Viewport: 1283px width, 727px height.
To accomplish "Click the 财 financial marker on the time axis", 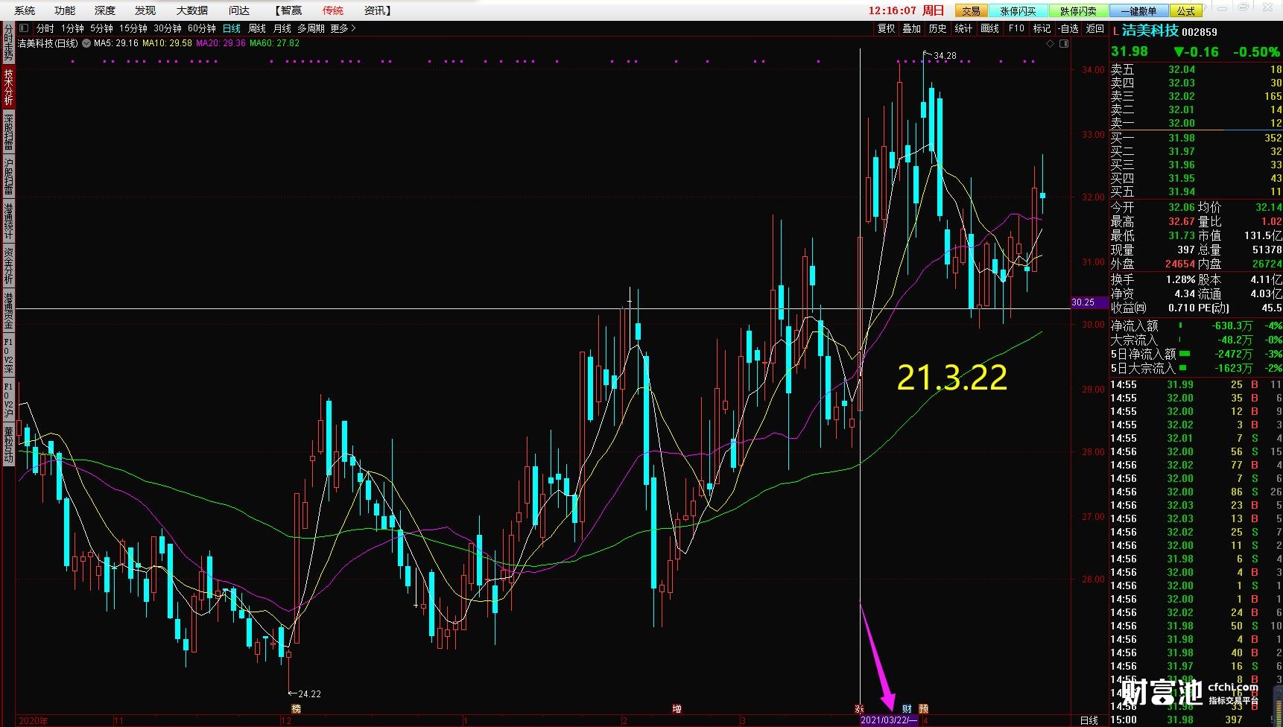I will pos(907,709).
